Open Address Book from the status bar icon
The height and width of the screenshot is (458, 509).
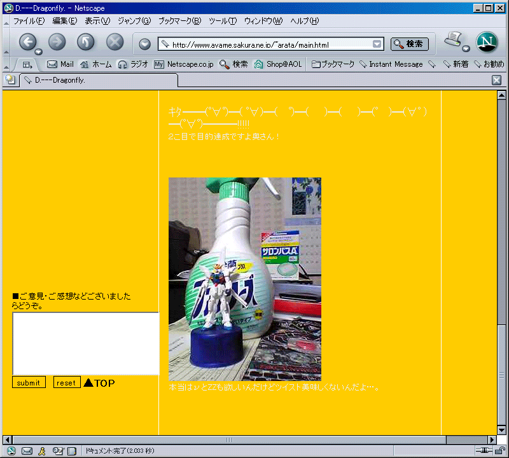click(x=72, y=450)
